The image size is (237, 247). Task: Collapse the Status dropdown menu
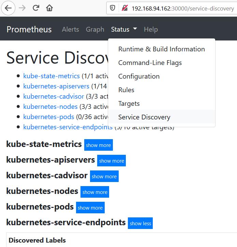124,30
